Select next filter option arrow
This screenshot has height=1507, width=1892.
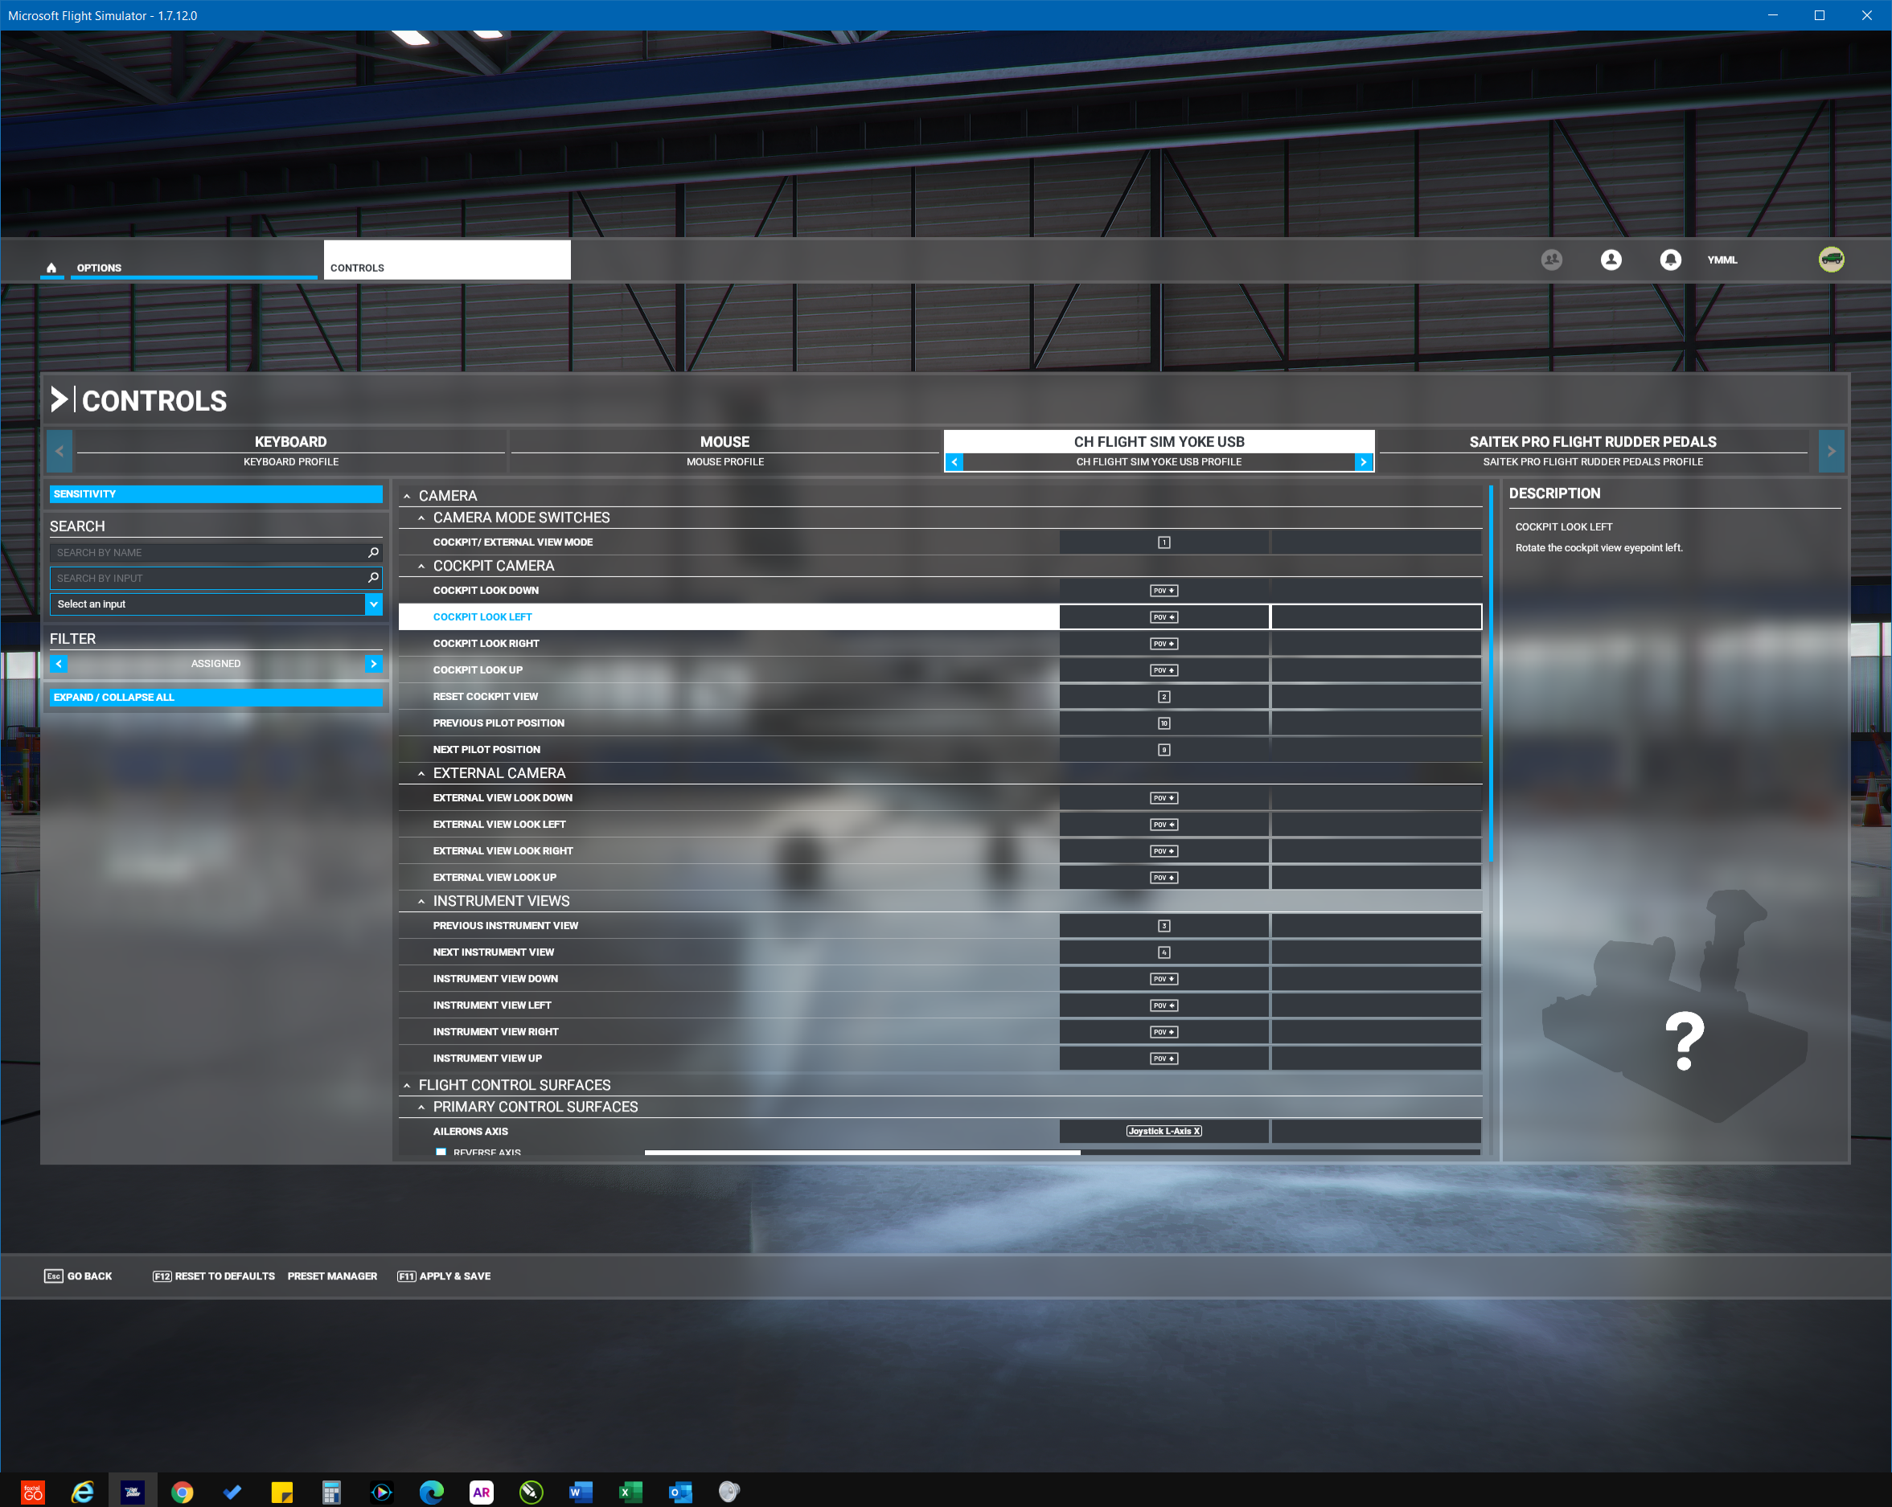coord(374,664)
